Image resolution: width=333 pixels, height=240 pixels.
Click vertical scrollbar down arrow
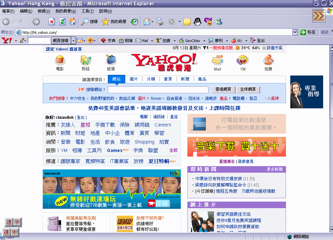tap(331, 229)
